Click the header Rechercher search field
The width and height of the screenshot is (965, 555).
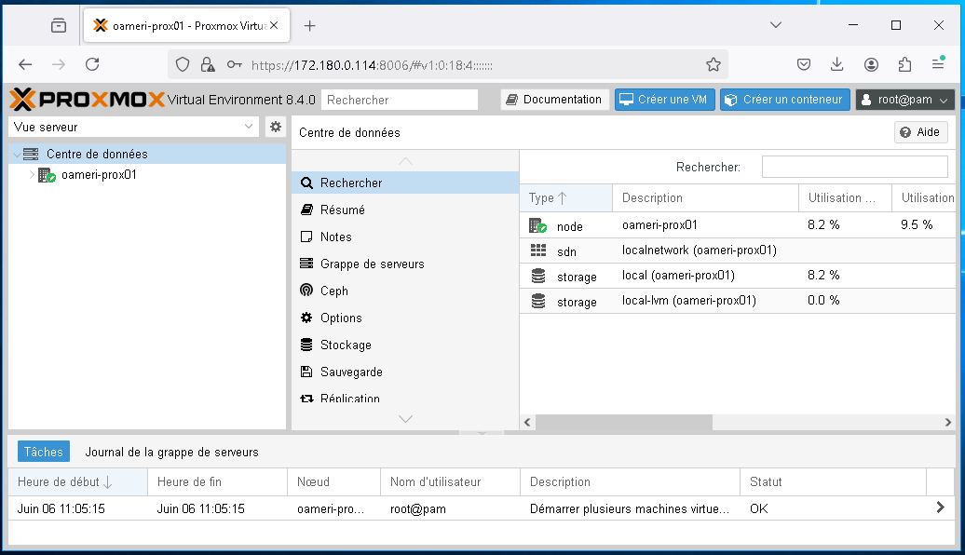click(400, 100)
